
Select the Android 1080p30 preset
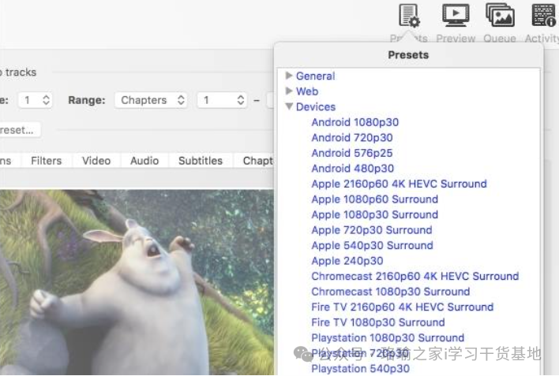355,122
